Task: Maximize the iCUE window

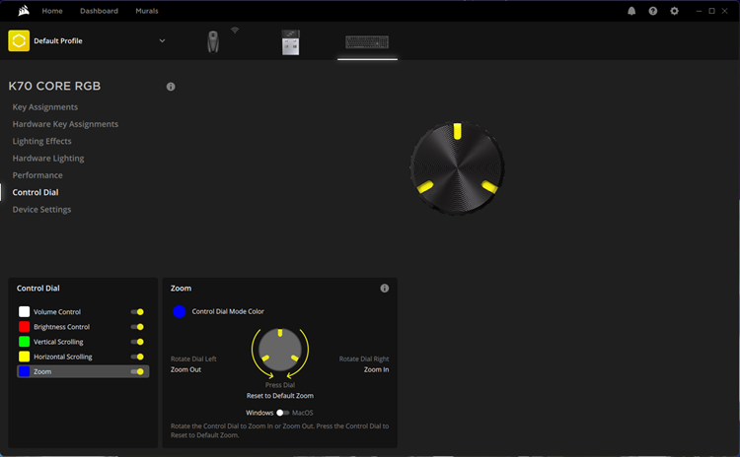Action: point(711,11)
